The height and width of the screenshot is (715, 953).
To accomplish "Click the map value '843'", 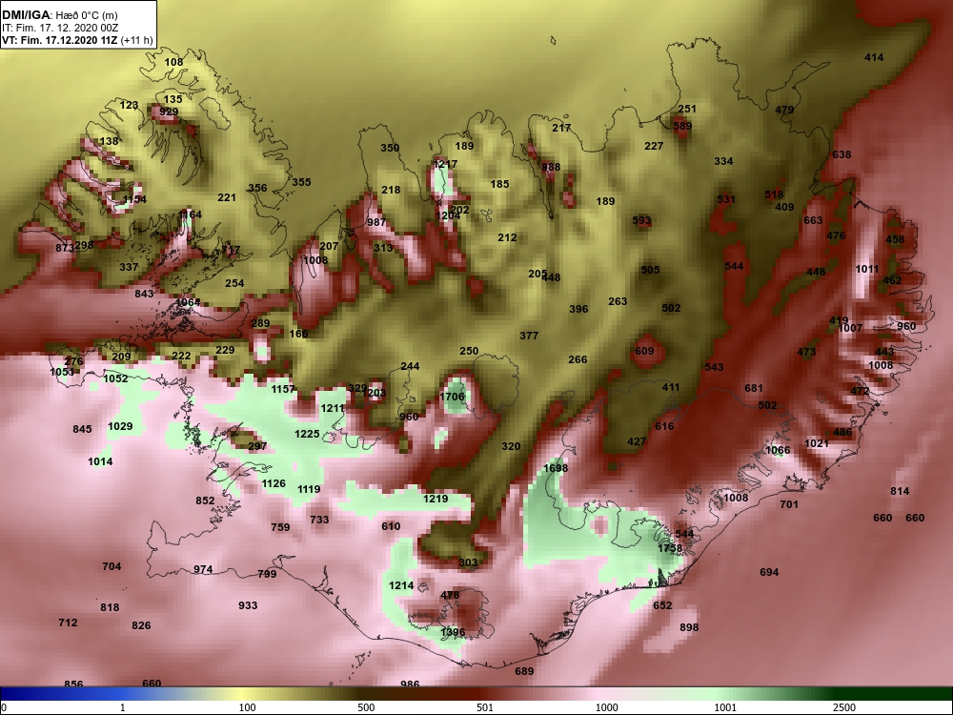I will point(144,294).
